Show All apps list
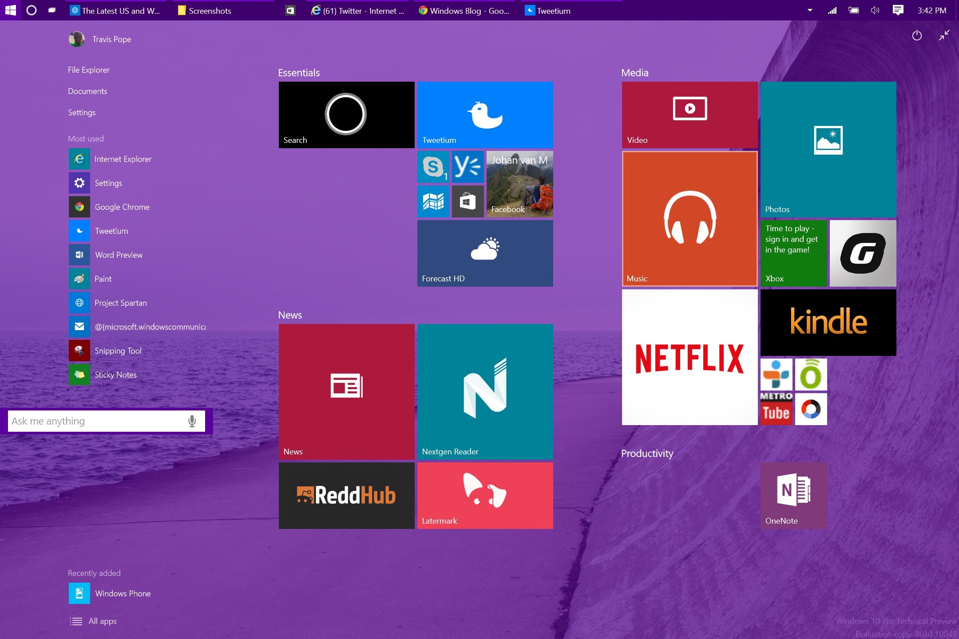 click(93, 621)
